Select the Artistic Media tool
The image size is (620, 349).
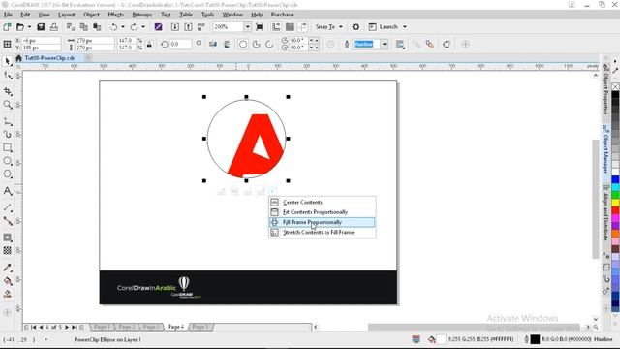(x=7, y=135)
